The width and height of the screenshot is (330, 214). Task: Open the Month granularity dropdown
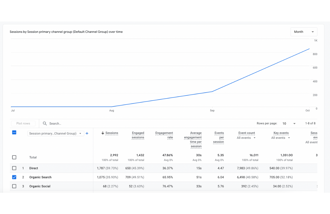[304, 32]
